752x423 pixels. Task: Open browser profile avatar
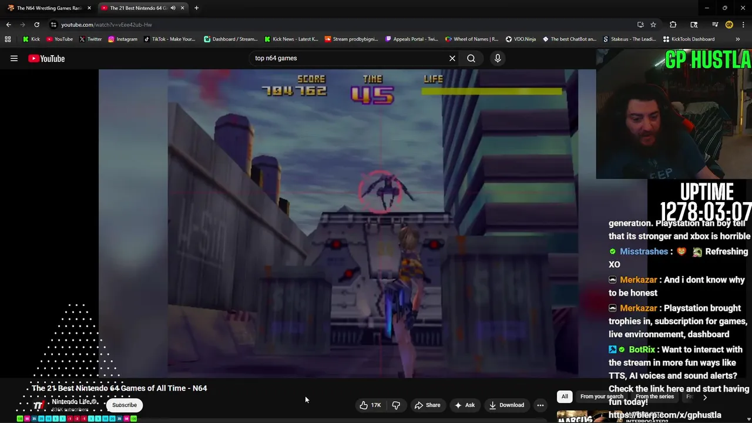pos(729,25)
